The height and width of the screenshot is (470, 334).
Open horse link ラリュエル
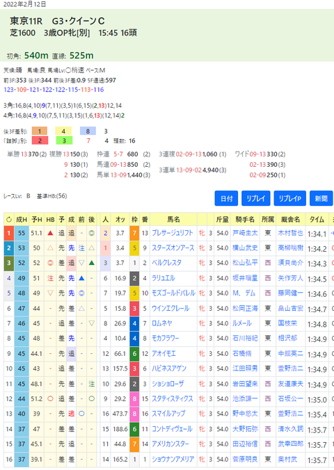click(164, 278)
